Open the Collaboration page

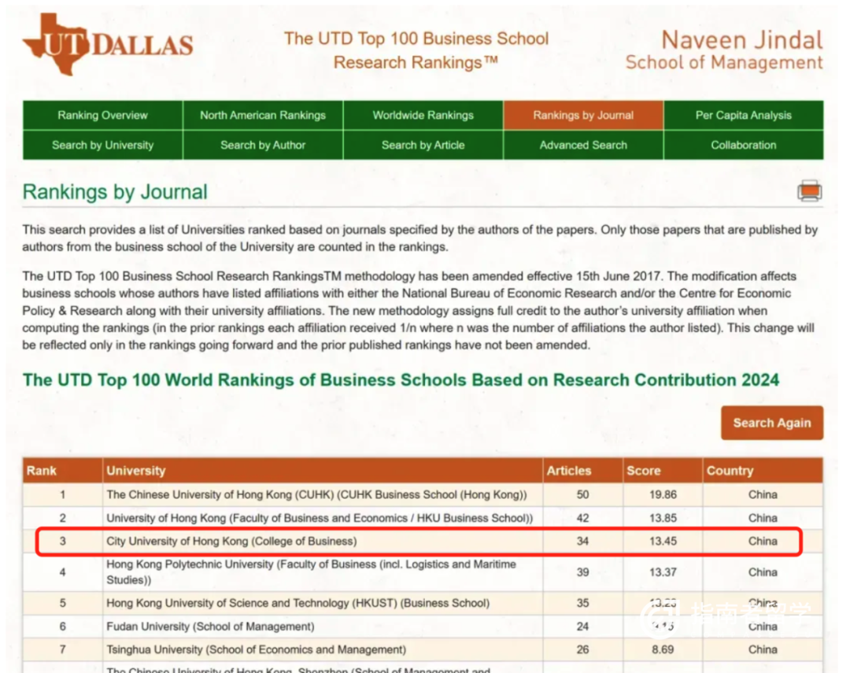[x=744, y=146]
